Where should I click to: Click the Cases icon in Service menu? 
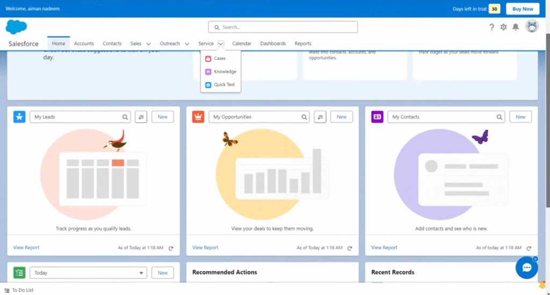[x=208, y=59]
